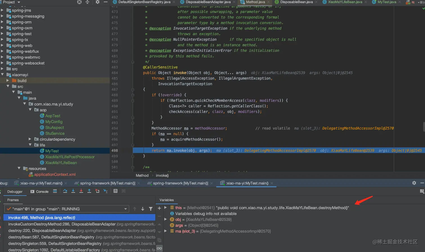
Task: Click the Step Over debugger icon
Action: pos(65,191)
